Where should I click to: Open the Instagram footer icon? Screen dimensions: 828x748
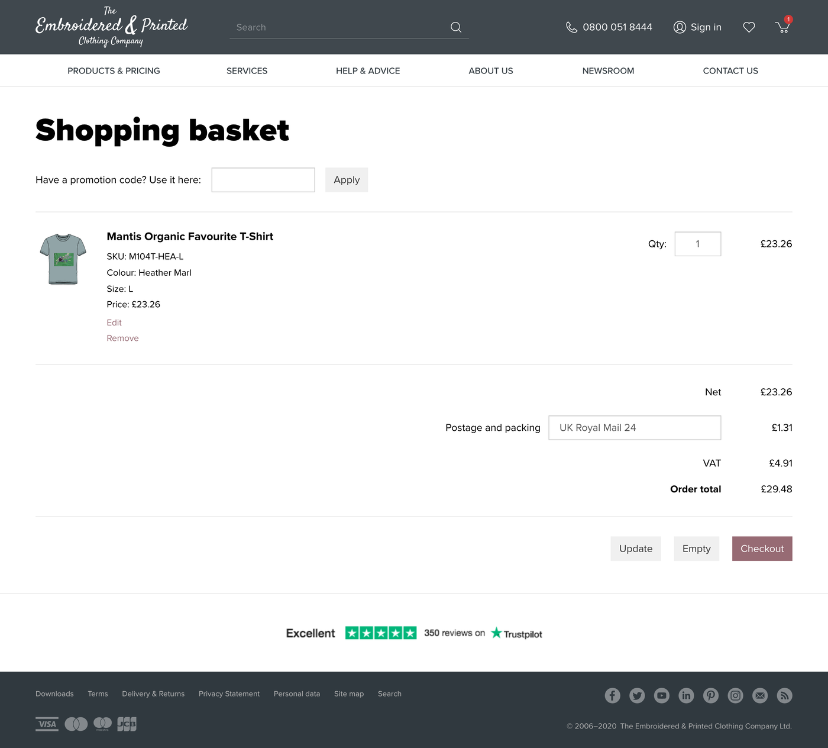pos(735,695)
